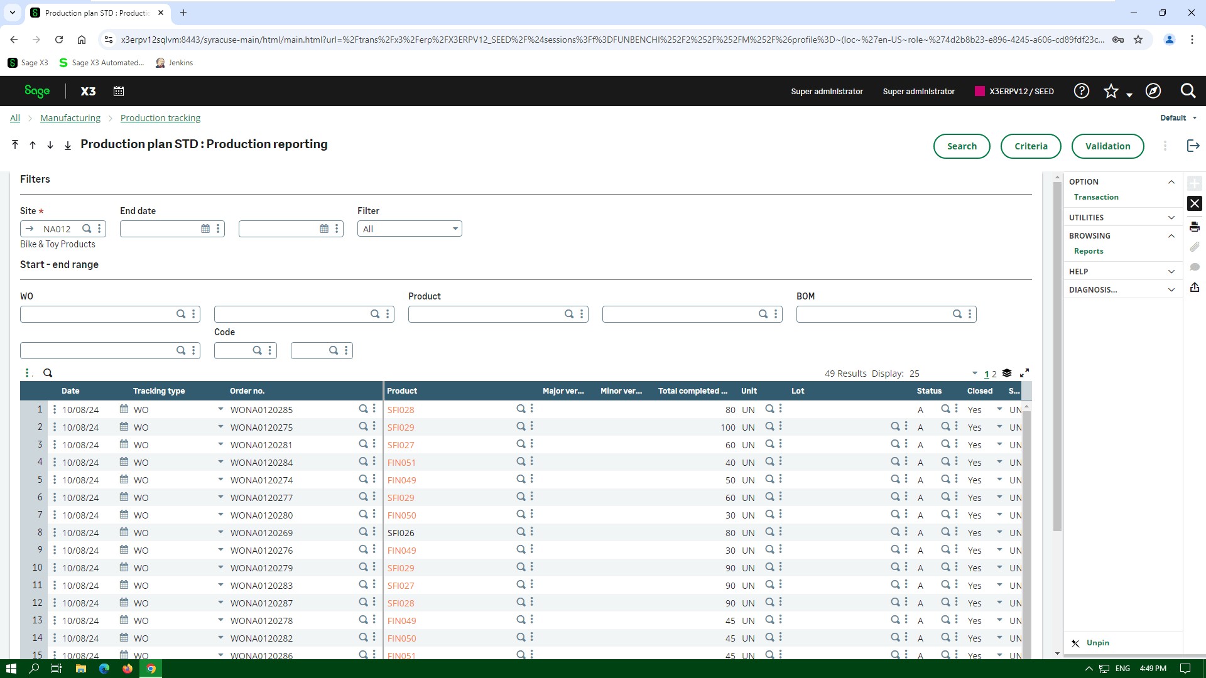
Task: Open the Display count dropdown showing 25
Action: click(975, 373)
